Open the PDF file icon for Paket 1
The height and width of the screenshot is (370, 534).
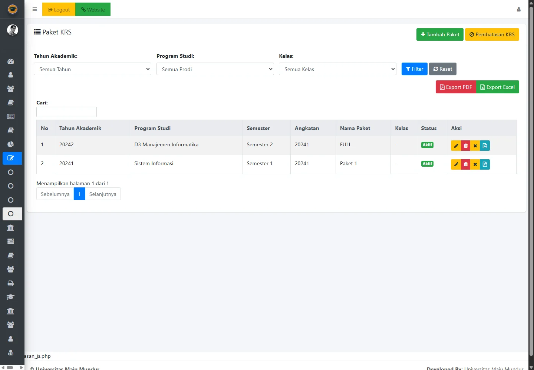click(x=485, y=164)
